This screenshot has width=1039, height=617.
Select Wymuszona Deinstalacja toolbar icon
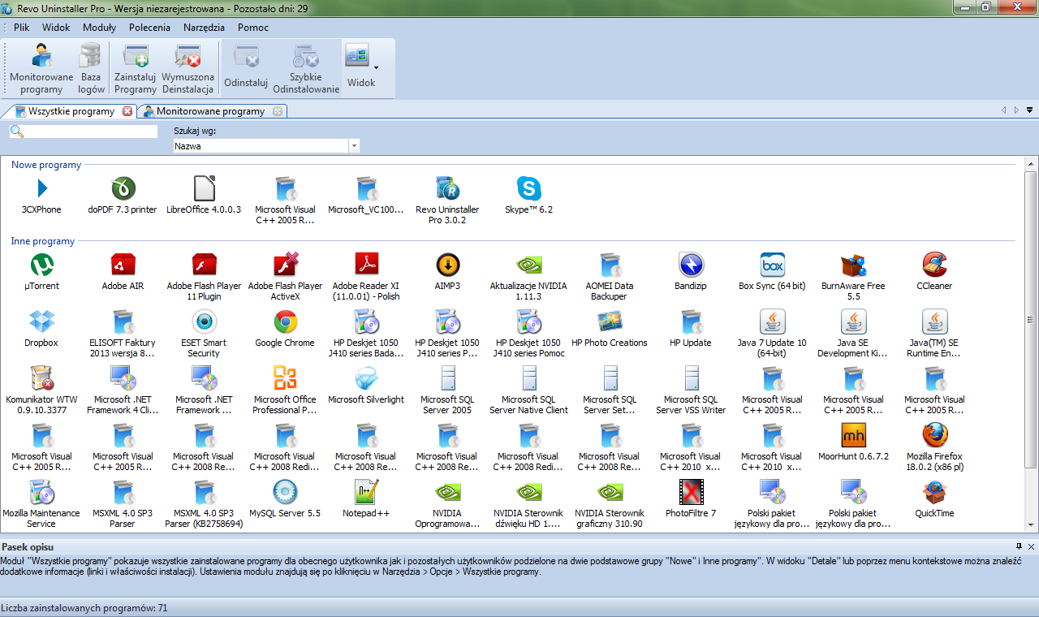point(188,68)
